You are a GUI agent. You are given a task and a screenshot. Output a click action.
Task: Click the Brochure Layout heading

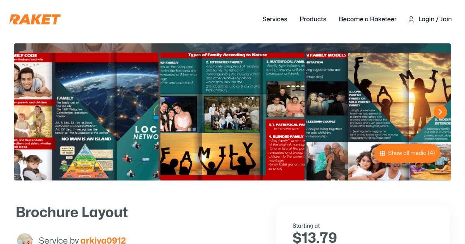click(72, 212)
